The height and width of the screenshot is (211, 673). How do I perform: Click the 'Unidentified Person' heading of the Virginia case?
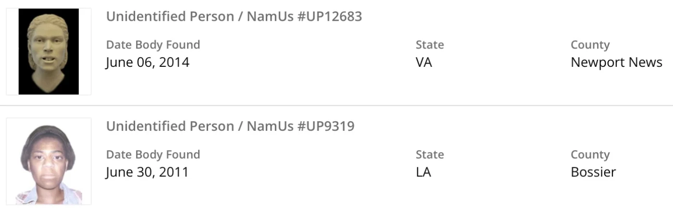click(170, 17)
